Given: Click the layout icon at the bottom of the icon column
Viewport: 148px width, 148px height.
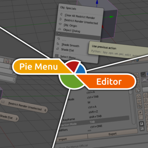Looking at the screenshot, I should tap(142, 129).
